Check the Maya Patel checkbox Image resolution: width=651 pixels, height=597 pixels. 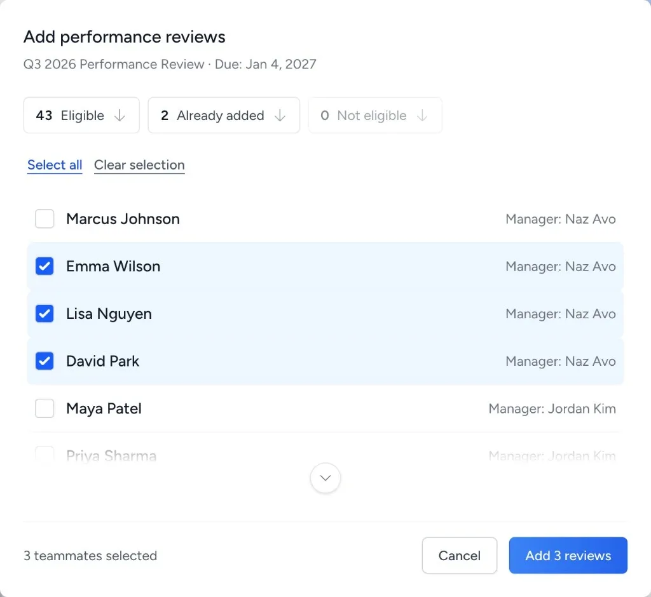tap(45, 408)
